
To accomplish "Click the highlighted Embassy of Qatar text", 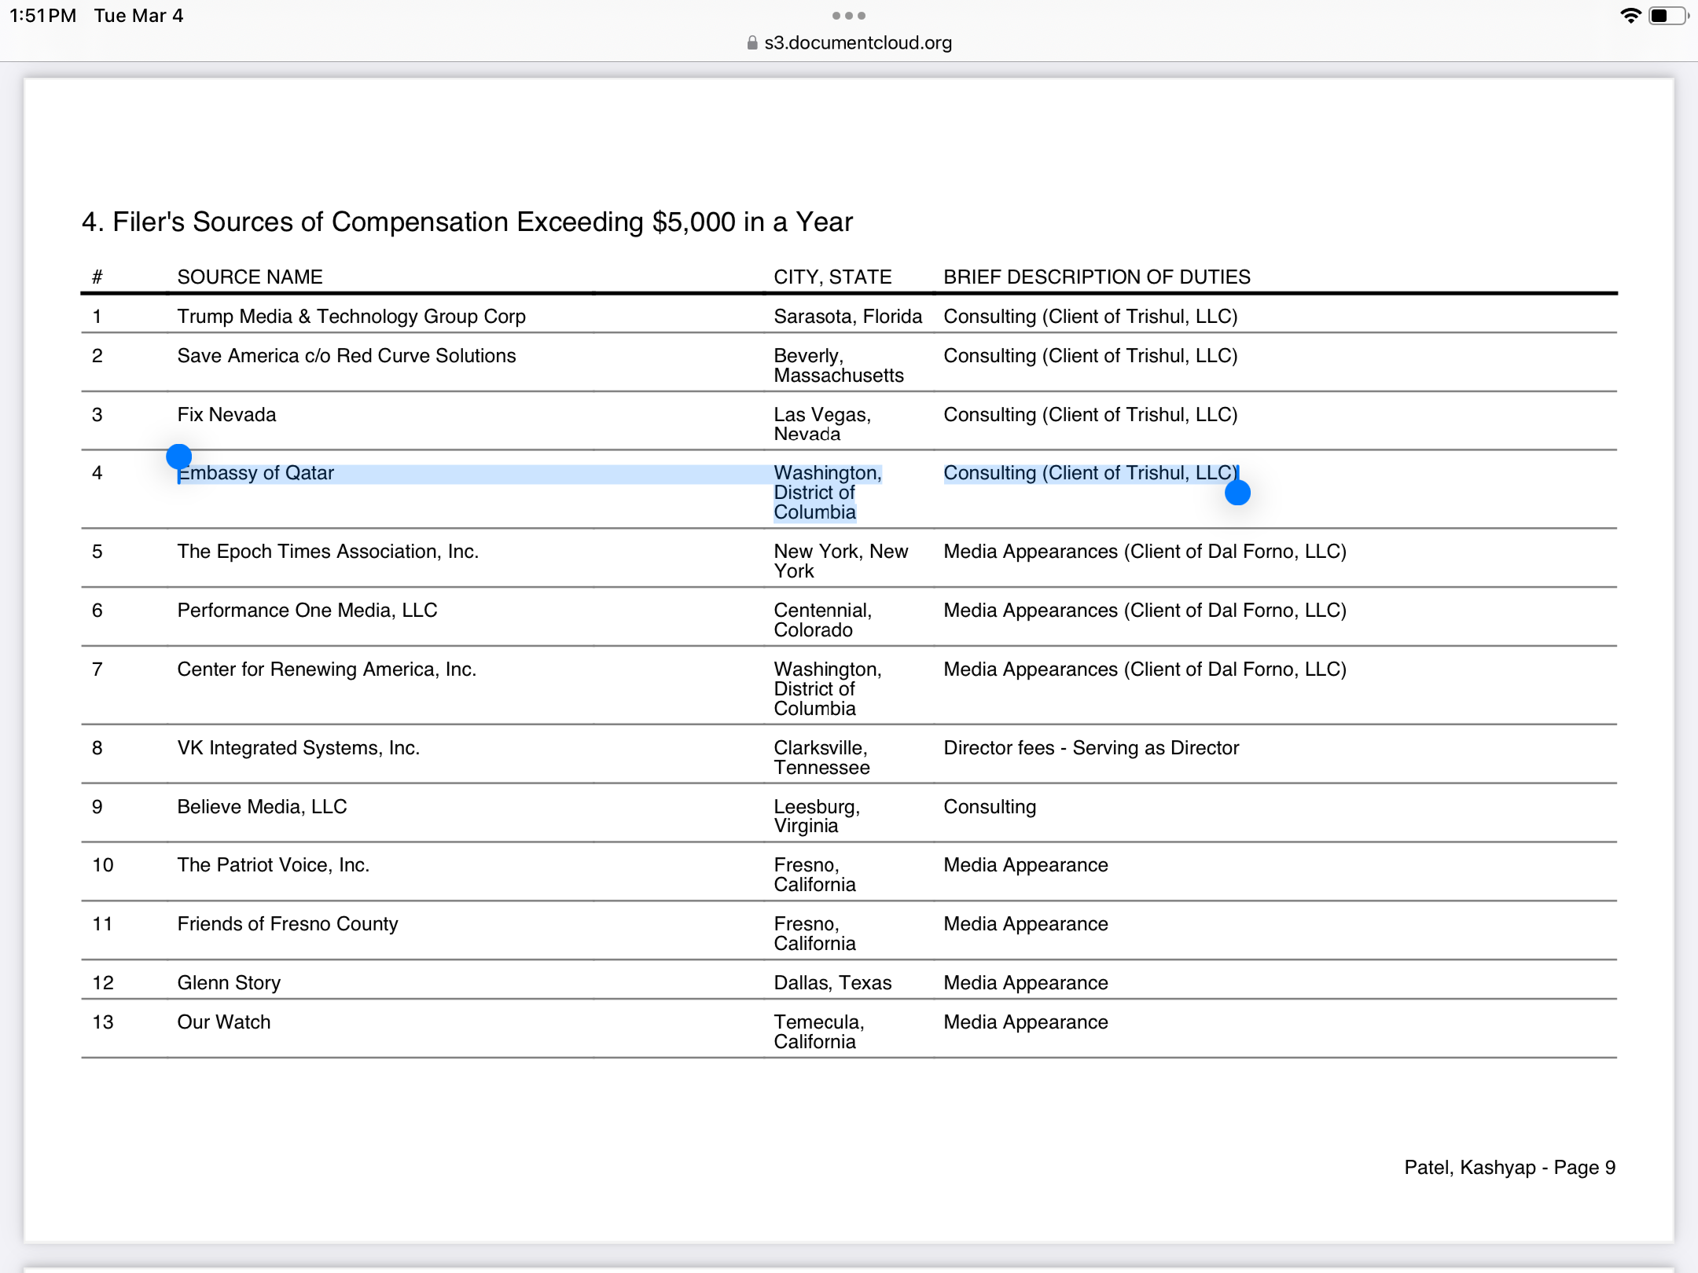I will [255, 473].
